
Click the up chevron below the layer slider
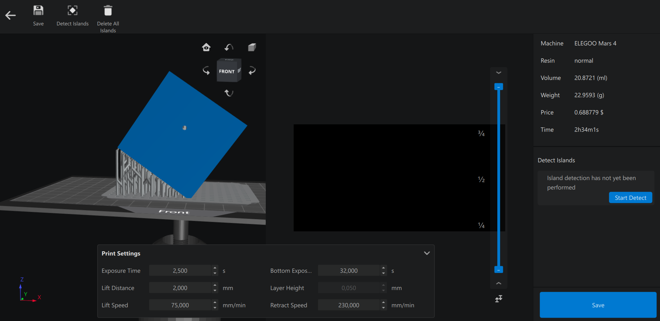[x=498, y=283]
